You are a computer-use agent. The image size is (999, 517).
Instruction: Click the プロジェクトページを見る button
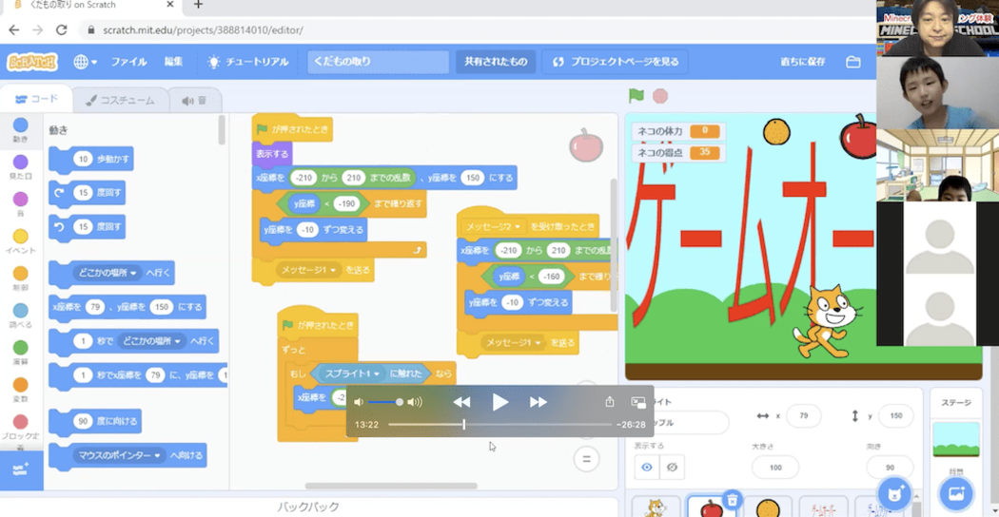[x=616, y=62]
